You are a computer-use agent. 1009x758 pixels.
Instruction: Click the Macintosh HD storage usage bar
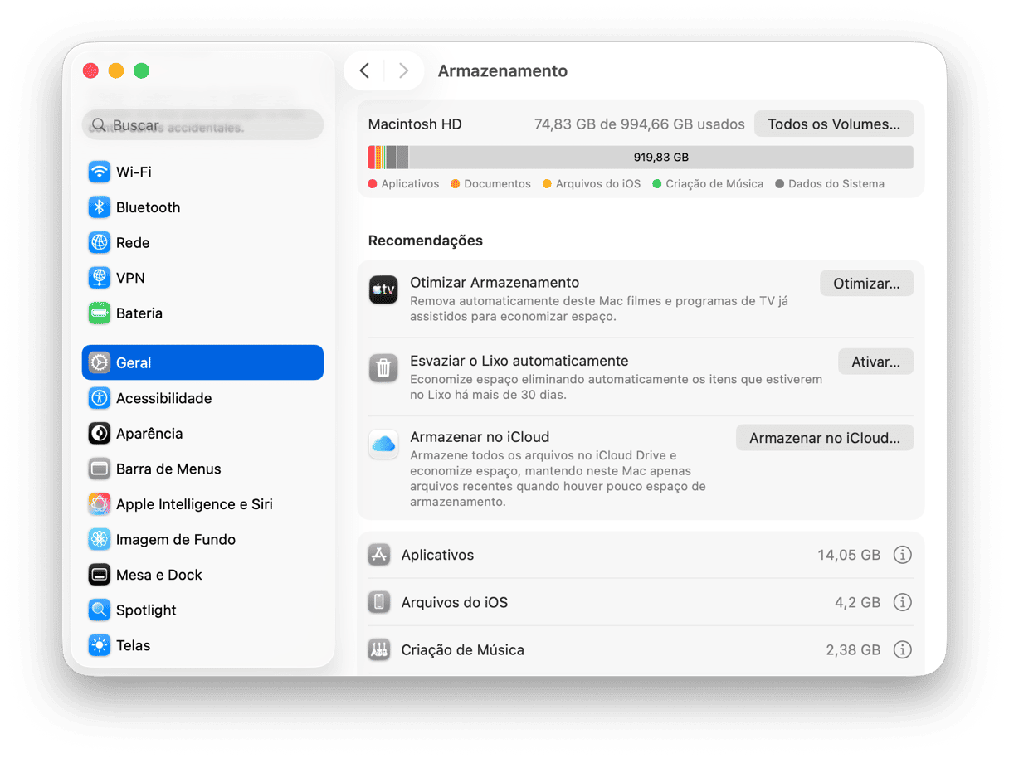pos(640,158)
